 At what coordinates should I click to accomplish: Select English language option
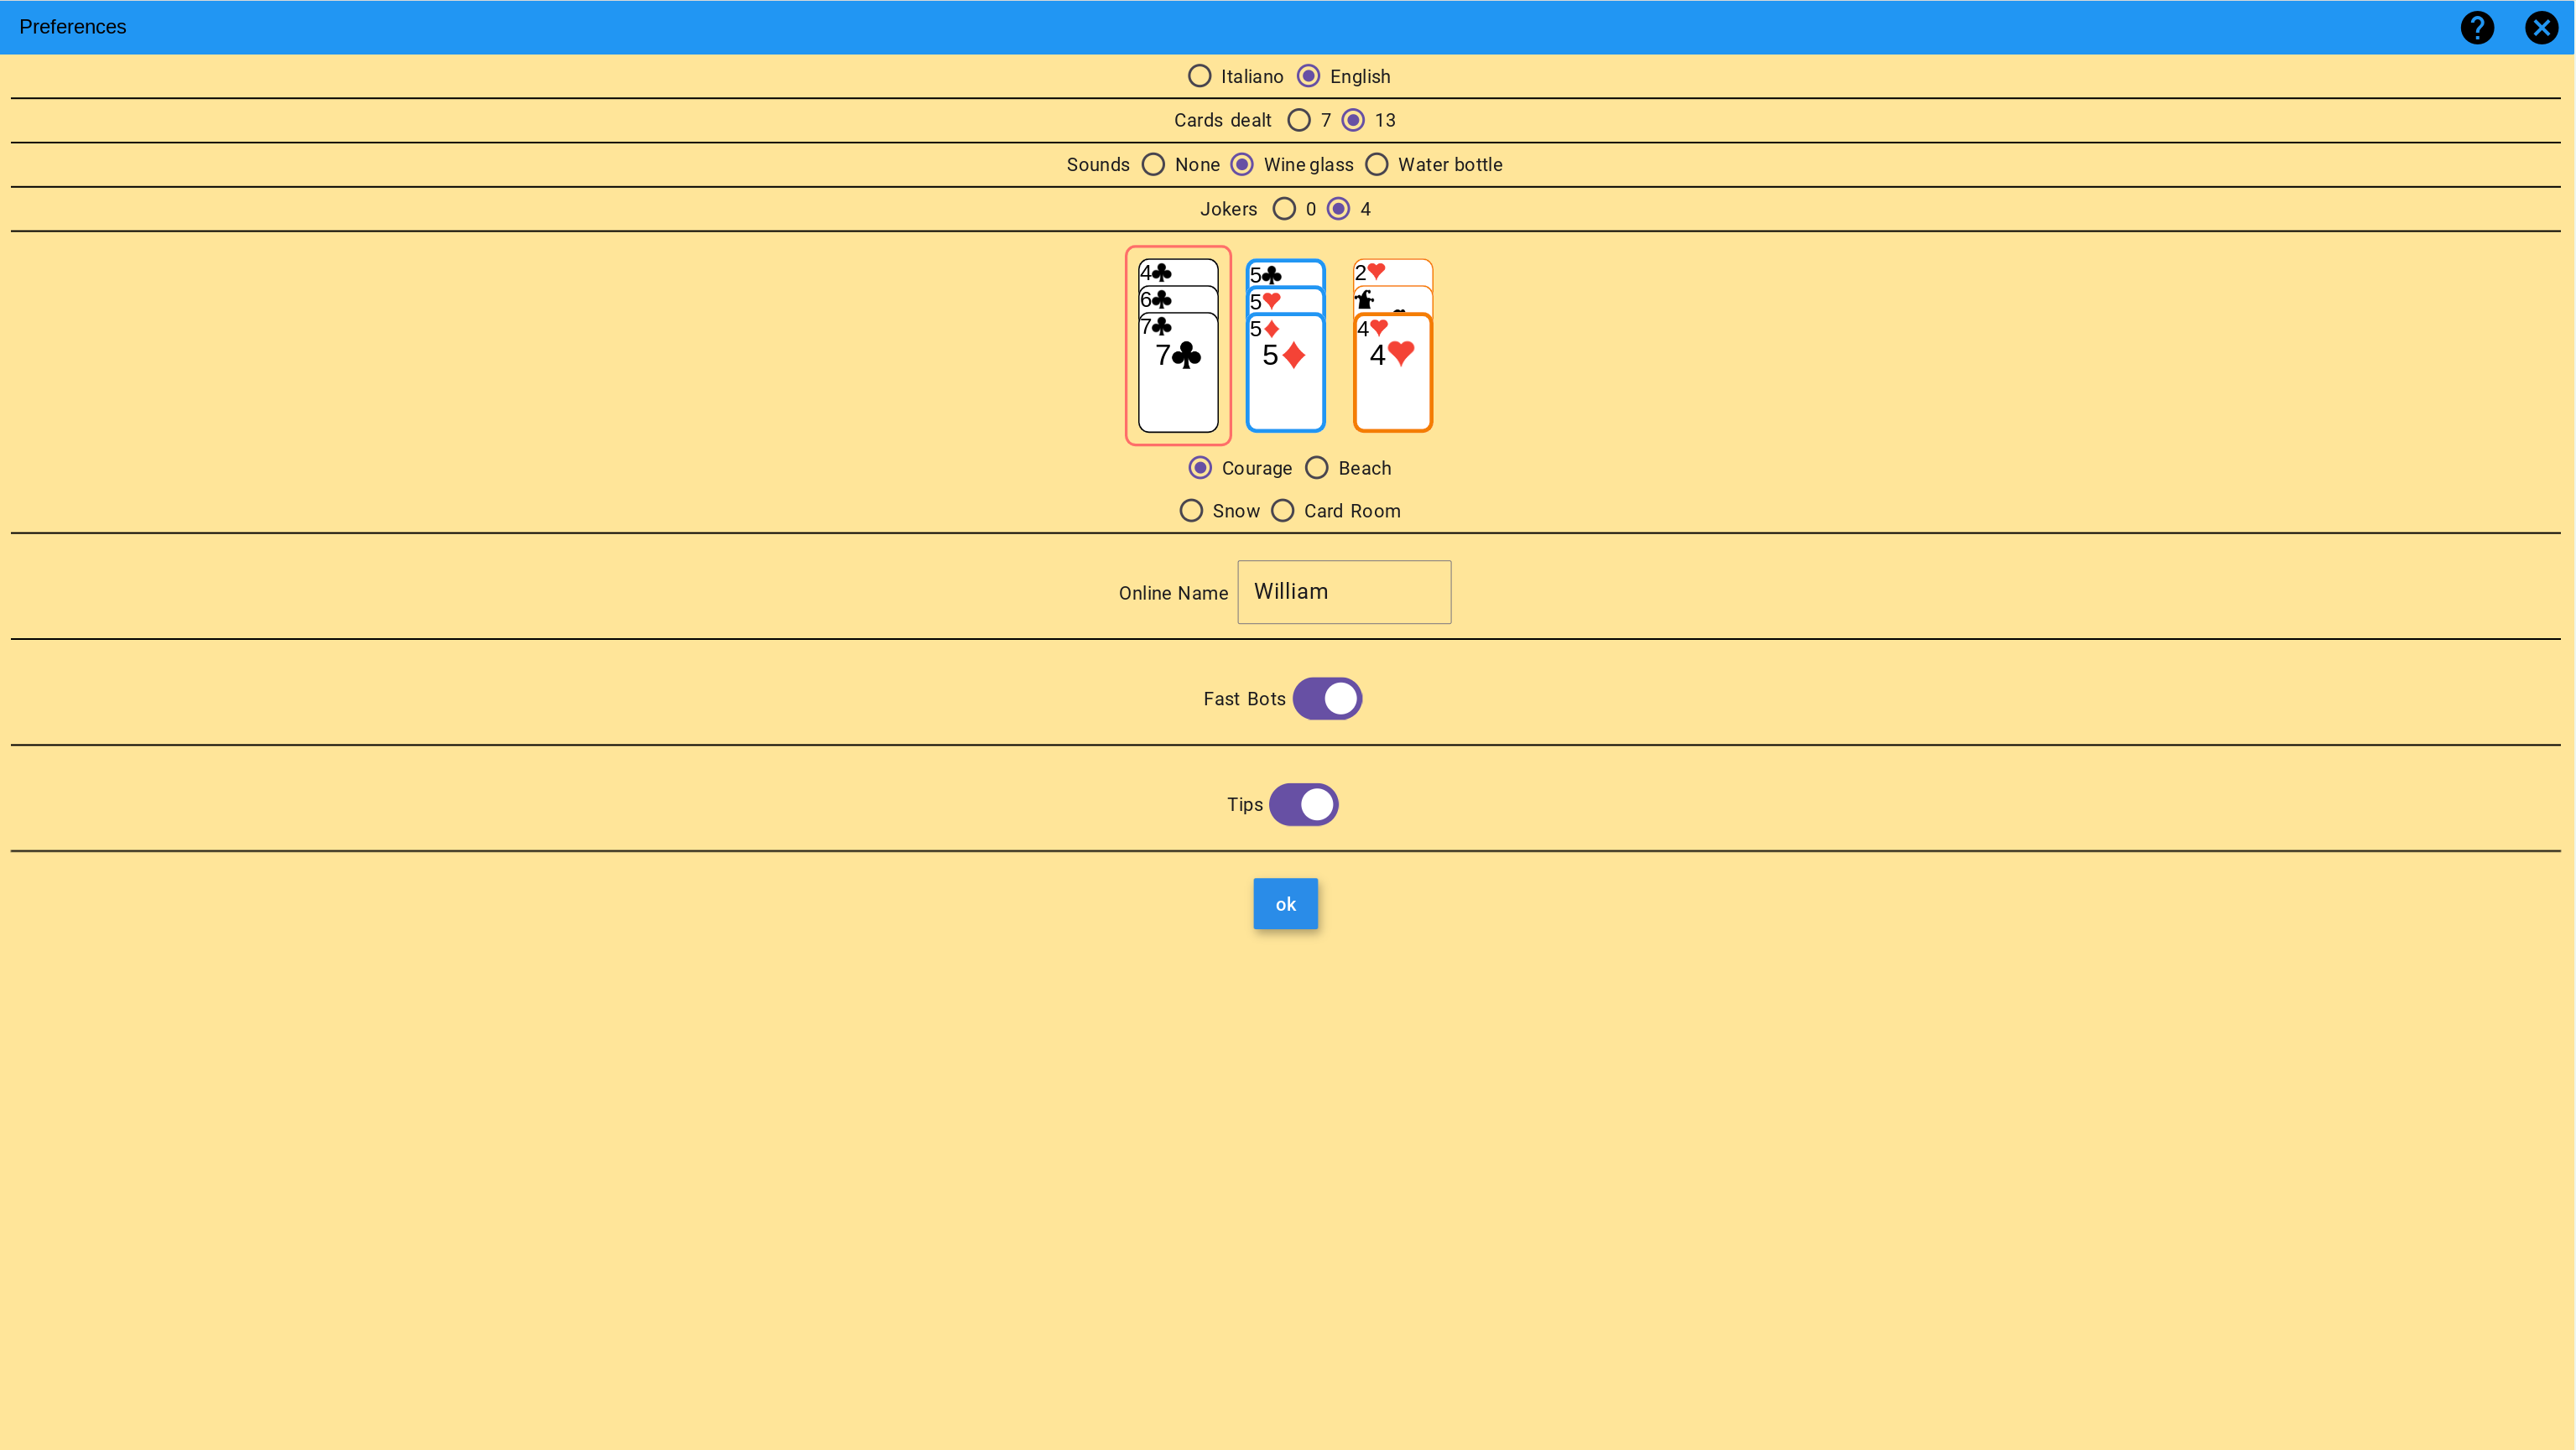coord(1308,76)
